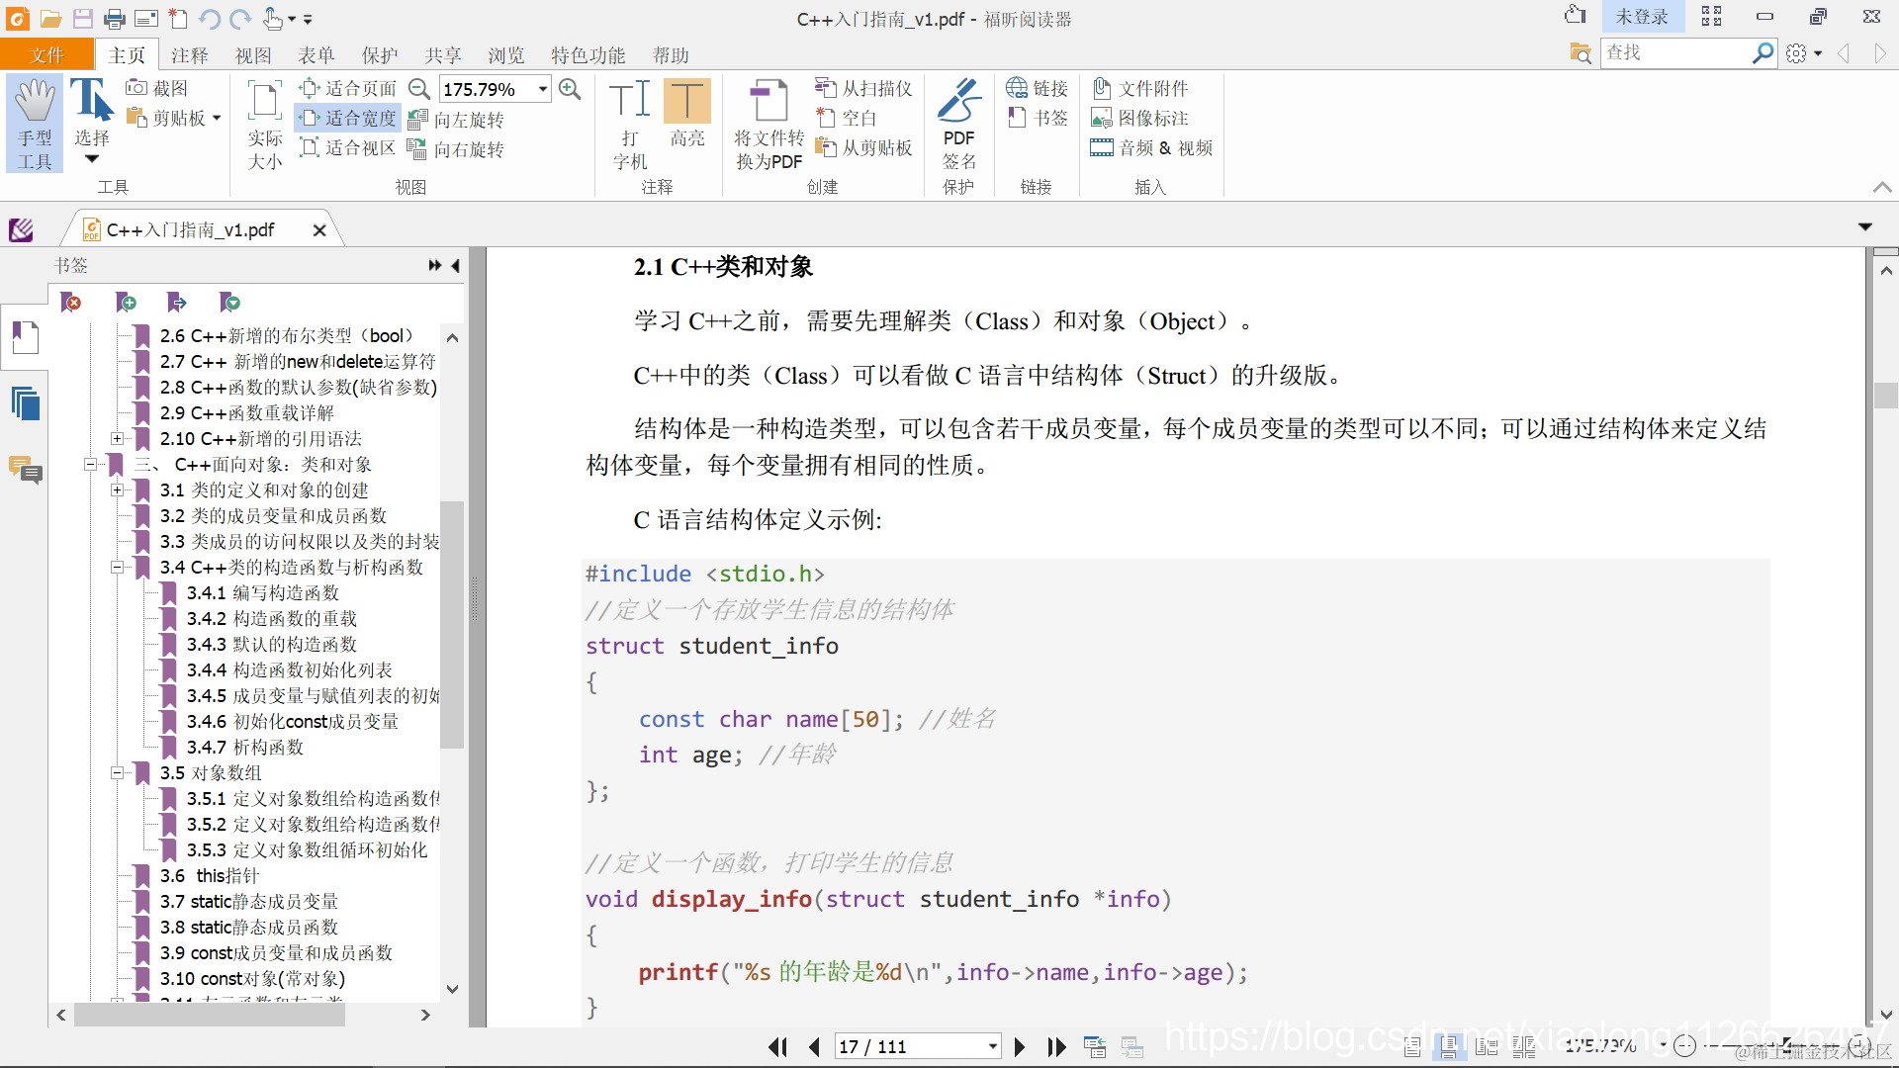This screenshot has height=1068, width=1899.
Task: Select the Hand tool
Action: click(35, 124)
